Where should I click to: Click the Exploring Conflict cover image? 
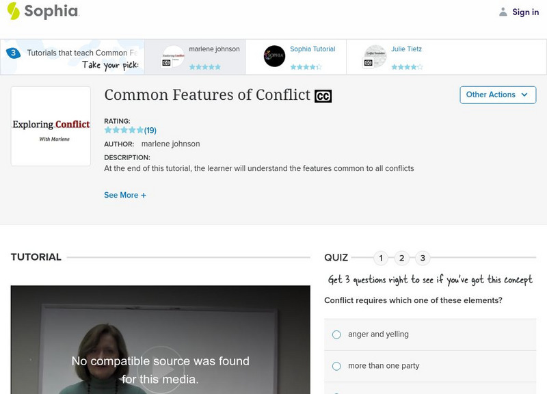(51, 125)
